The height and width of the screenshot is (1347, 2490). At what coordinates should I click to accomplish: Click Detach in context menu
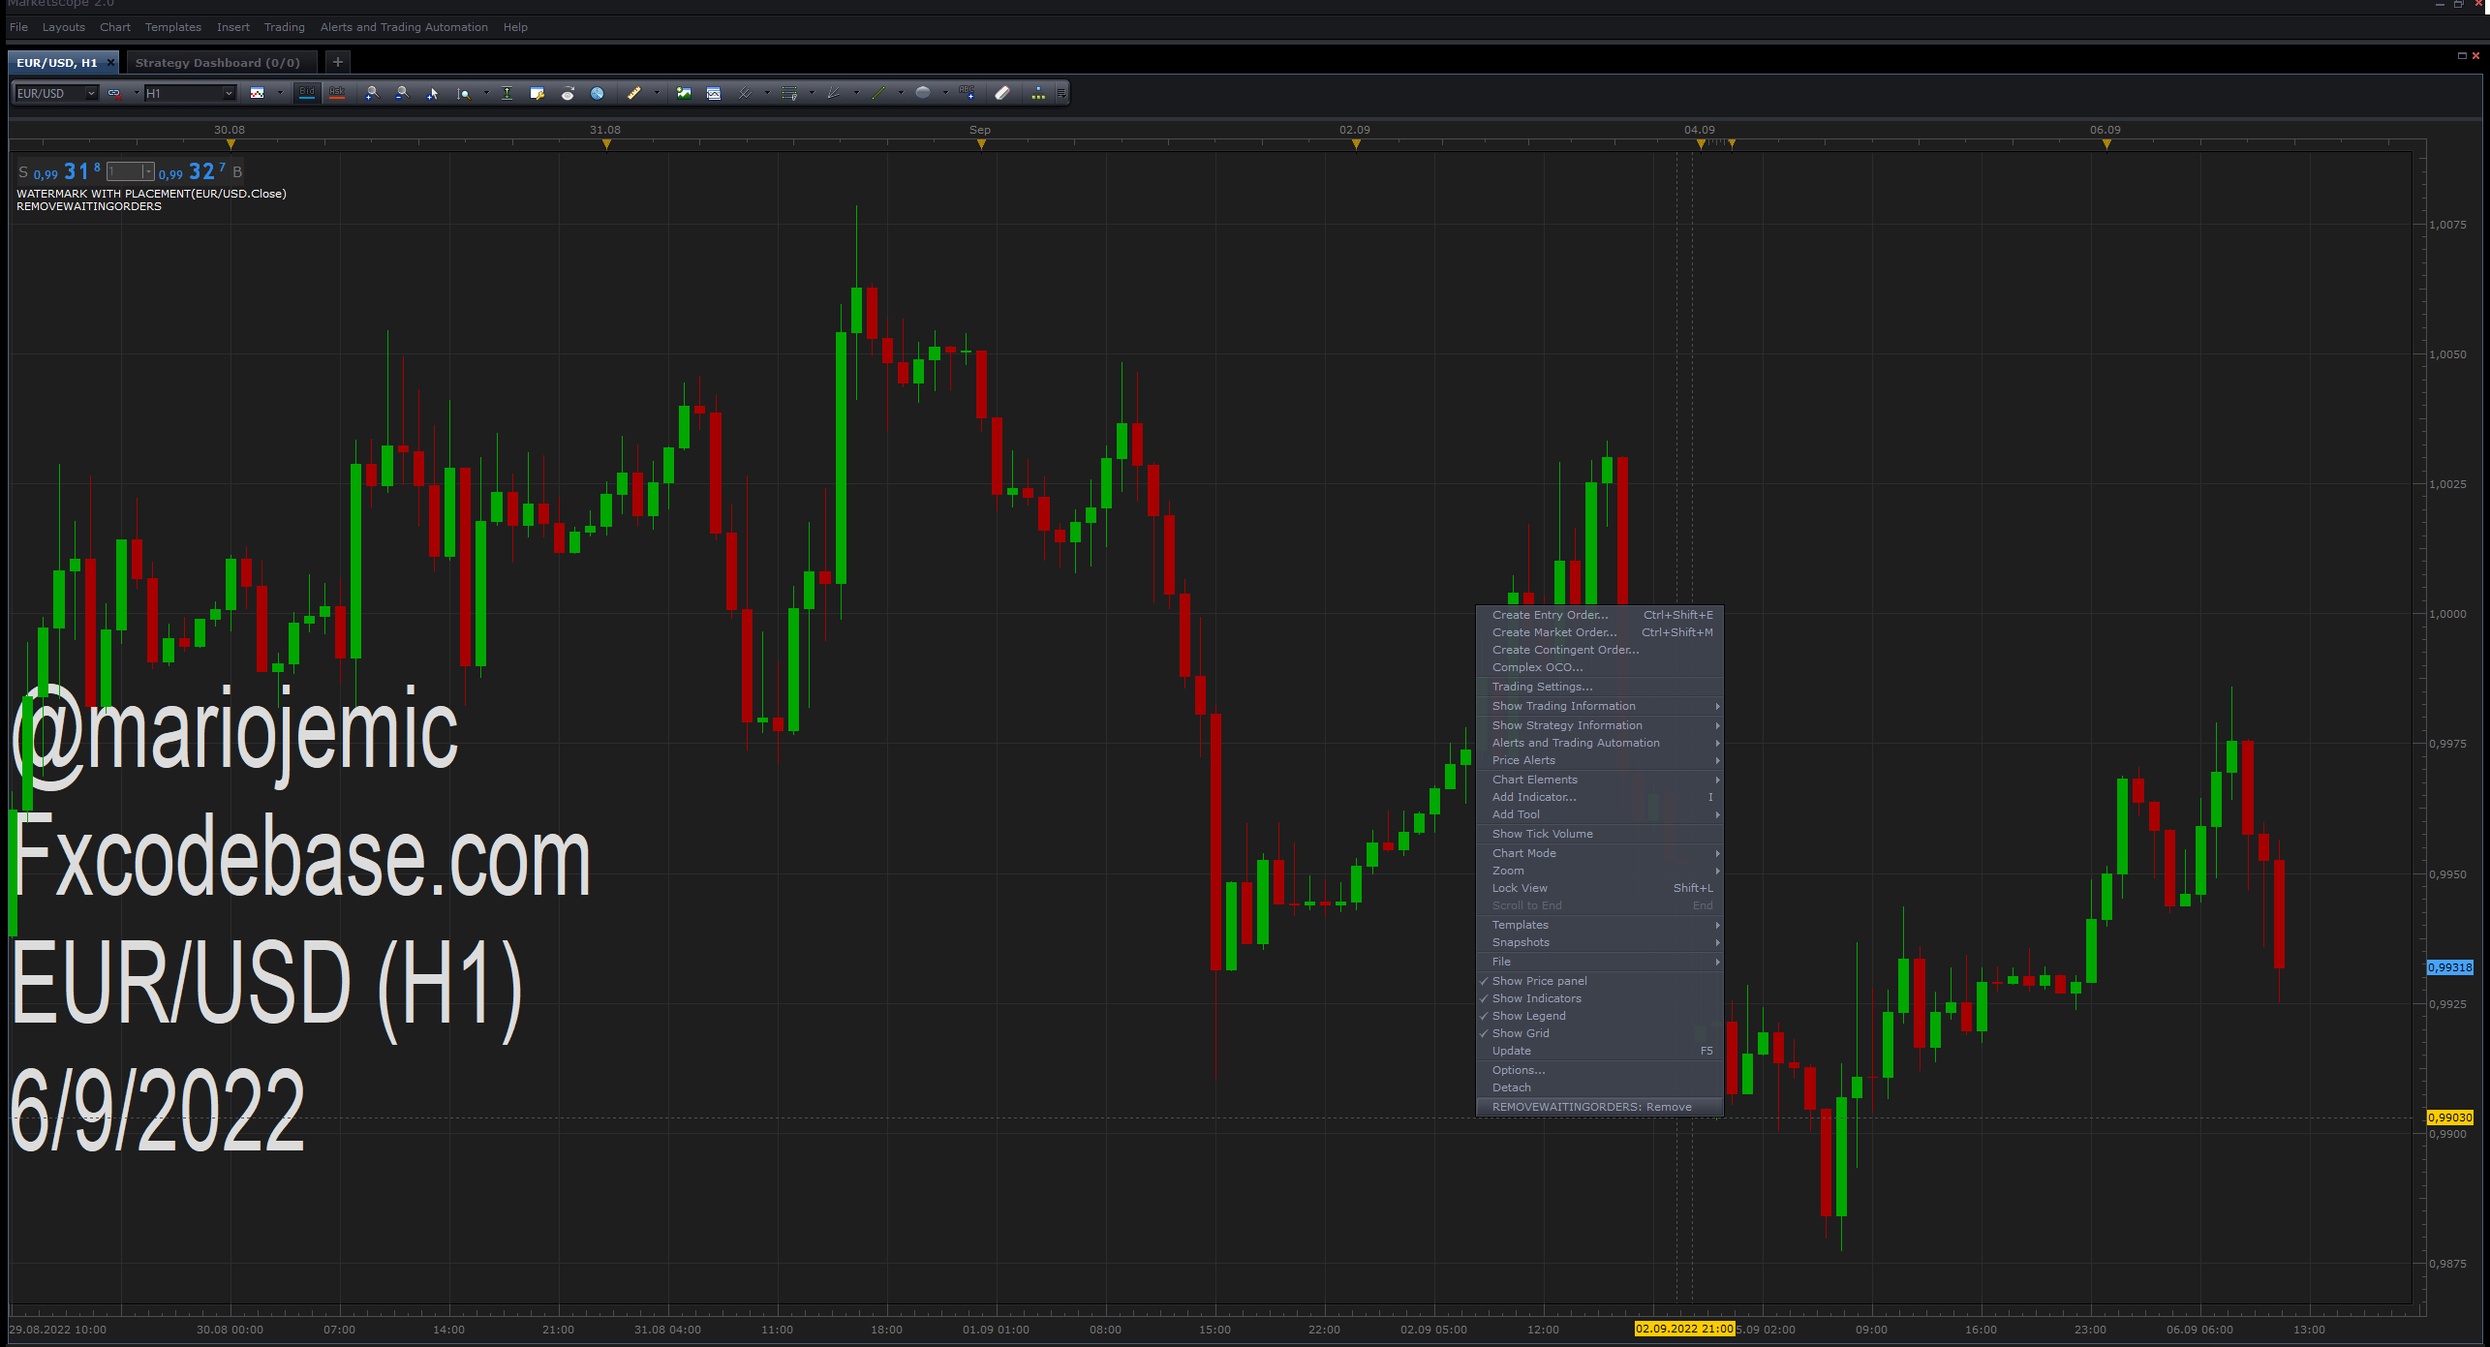(x=1600, y=1087)
